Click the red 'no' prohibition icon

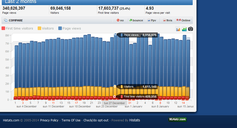[118, 20]
